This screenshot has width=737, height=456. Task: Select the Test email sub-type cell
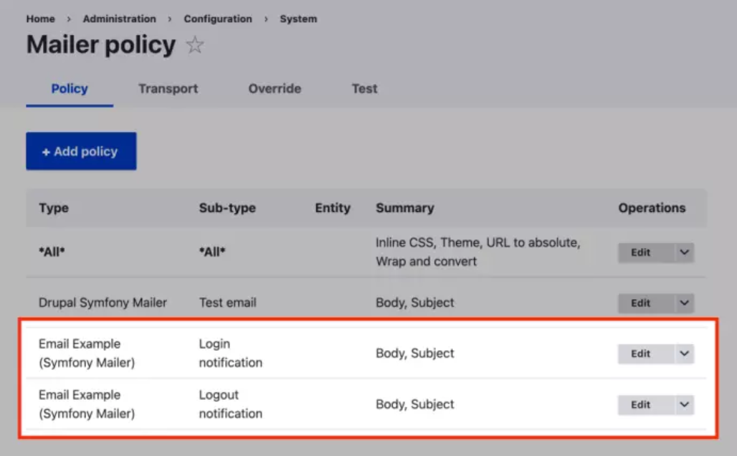[227, 302]
